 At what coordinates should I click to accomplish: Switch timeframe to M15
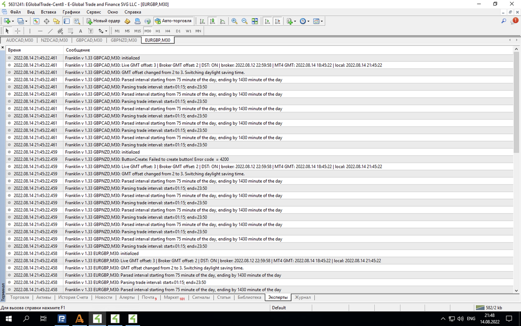pos(137,31)
